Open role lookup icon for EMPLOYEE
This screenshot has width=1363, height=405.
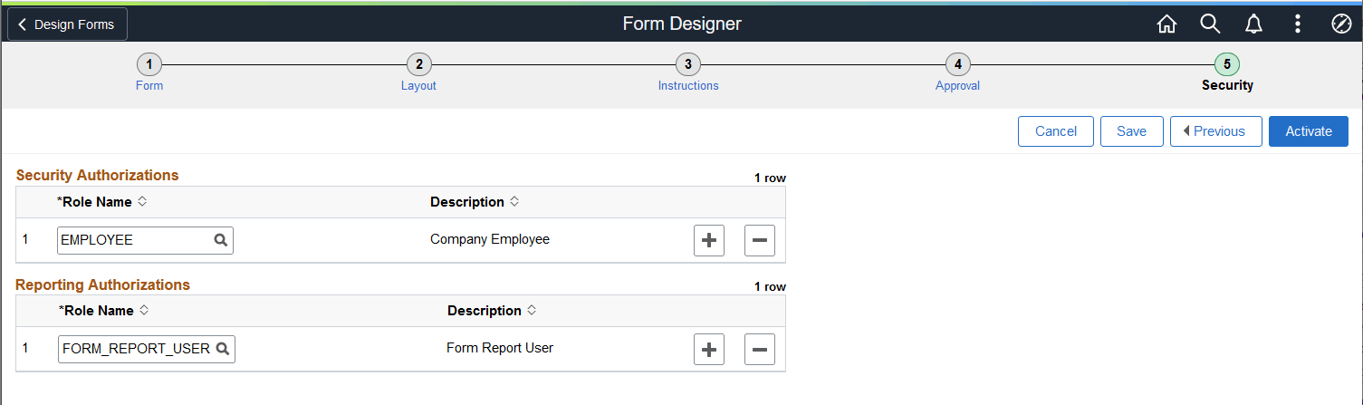pos(220,240)
